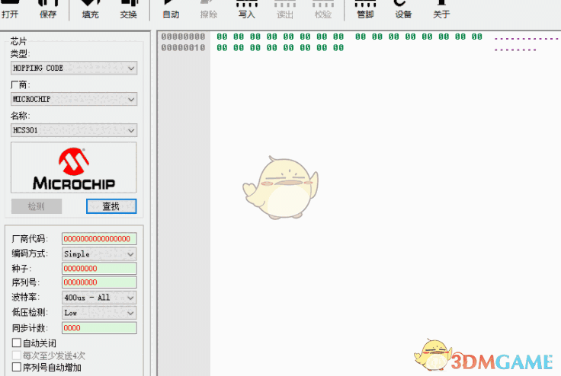This screenshot has height=376, width=561.
Task: Click the 保存 save toolbar icon
Action: [48, 9]
